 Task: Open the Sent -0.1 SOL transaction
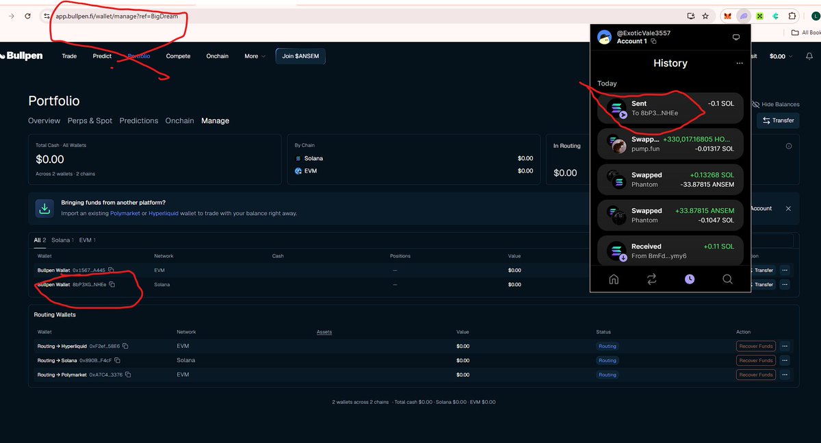coord(670,108)
